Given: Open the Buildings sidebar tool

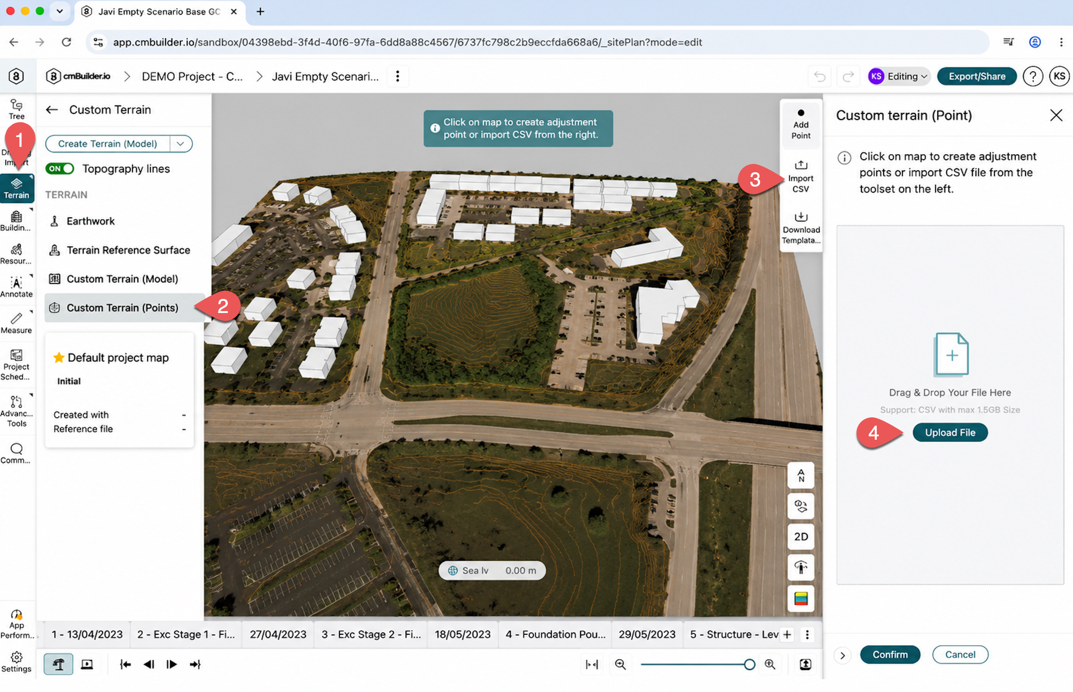Looking at the screenshot, I should click(17, 222).
